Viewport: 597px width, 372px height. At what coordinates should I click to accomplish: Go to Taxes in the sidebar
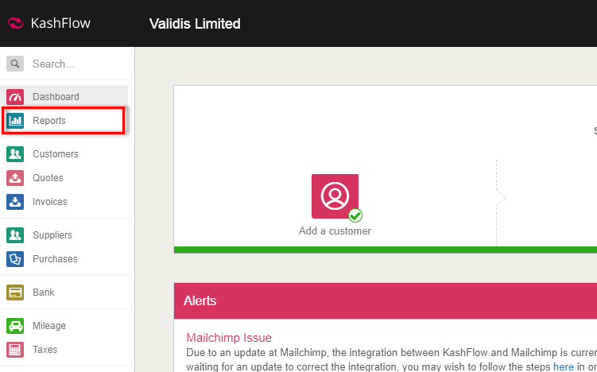point(64,350)
